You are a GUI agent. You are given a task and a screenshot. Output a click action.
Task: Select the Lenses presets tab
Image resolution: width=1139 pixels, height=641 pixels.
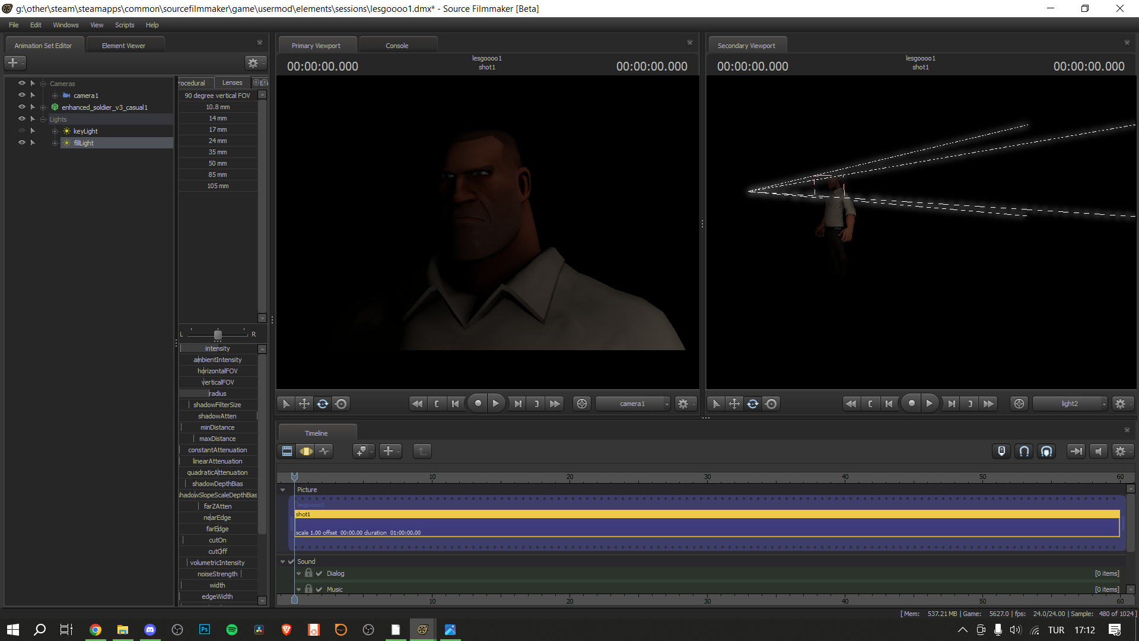pyautogui.click(x=232, y=82)
